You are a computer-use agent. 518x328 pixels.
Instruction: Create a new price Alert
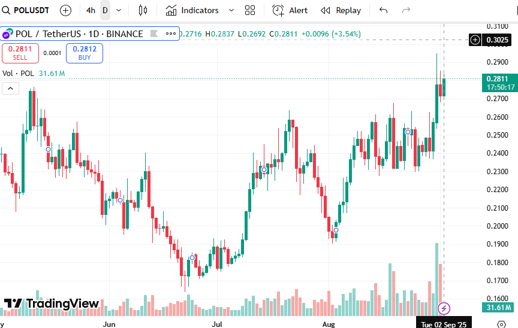[290, 10]
